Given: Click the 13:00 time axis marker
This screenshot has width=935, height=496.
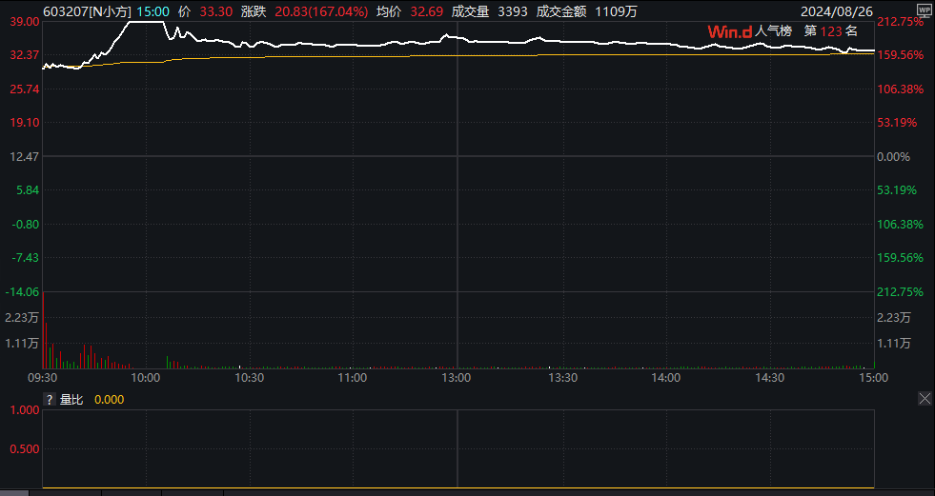Looking at the screenshot, I should tap(457, 378).
